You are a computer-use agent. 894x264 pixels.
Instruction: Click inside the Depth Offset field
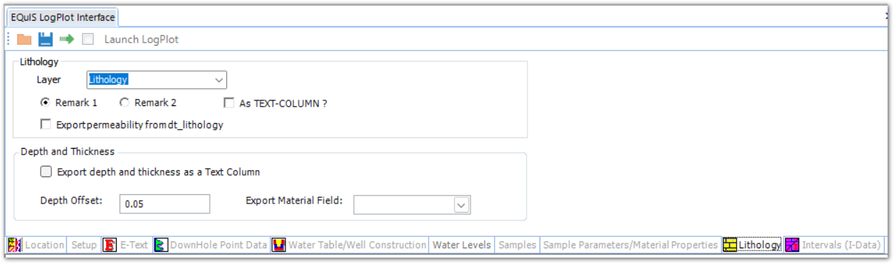(165, 204)
